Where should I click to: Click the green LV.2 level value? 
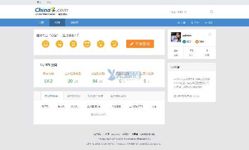[49, 81]
